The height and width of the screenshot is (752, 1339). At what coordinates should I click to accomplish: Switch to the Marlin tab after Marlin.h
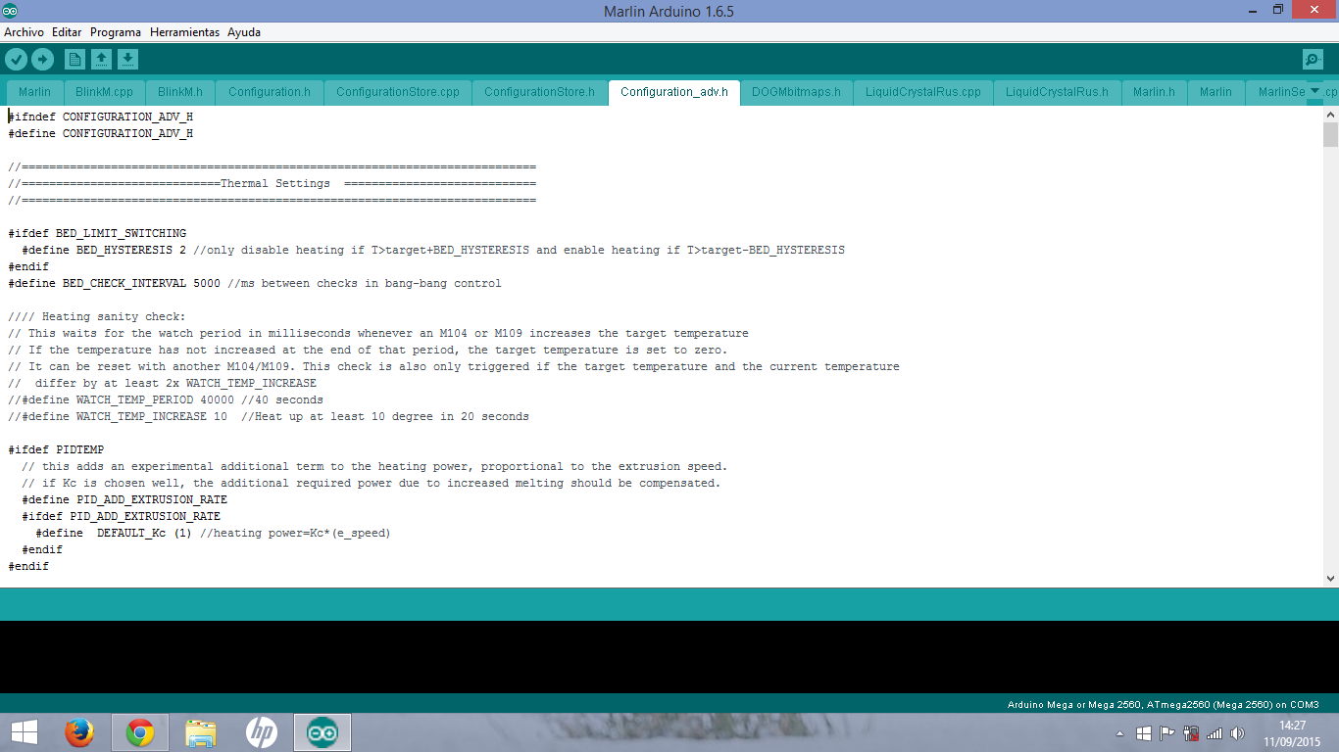[1215, 92]
